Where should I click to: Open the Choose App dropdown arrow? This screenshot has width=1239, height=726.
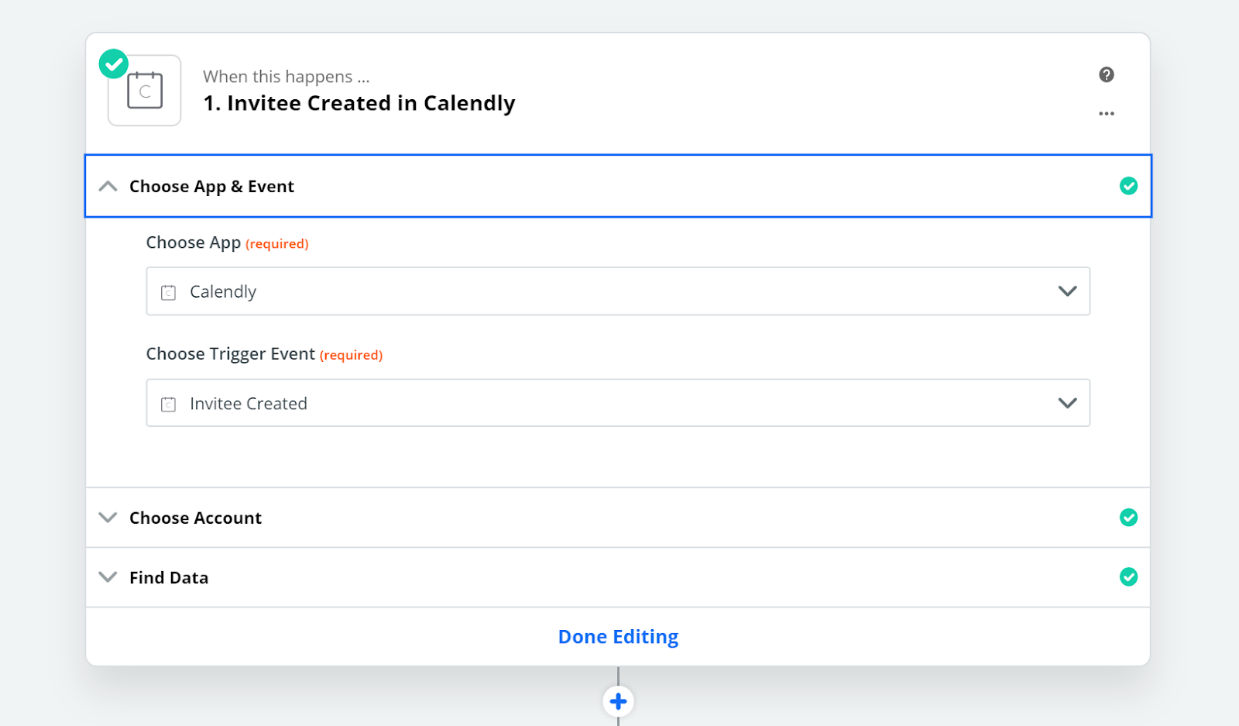pyautogui.click(x=1067, y=291)
